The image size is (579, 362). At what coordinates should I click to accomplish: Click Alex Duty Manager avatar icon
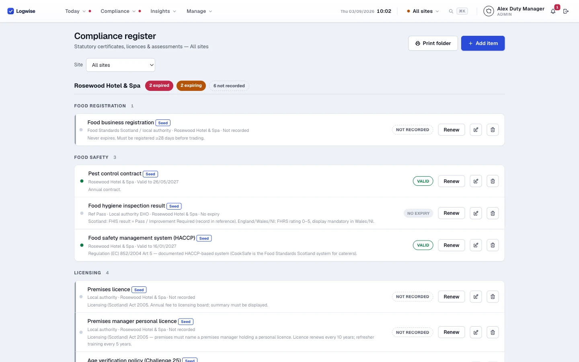pyautogui.click(x=489, y=11)
